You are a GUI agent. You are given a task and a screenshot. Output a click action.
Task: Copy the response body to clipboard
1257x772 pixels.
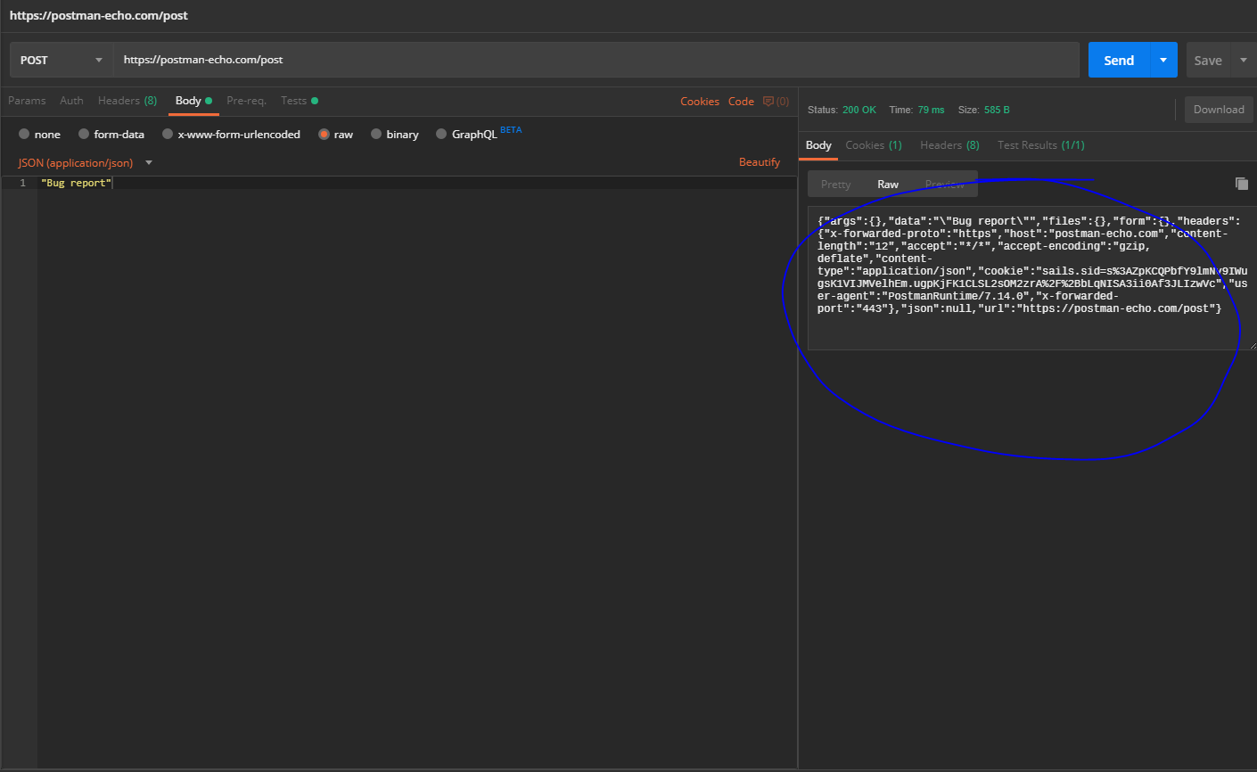click(x=1242, y=184)
